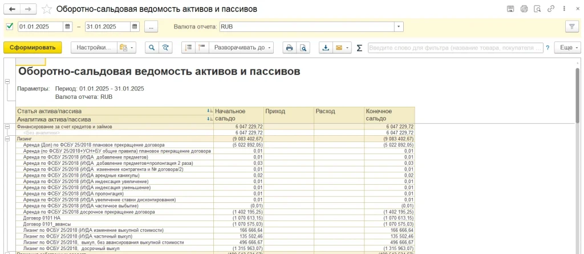584x254 pixels.
Task: Open the 'Разворачивать до' dropdown
Action: [x=242, y=48]
